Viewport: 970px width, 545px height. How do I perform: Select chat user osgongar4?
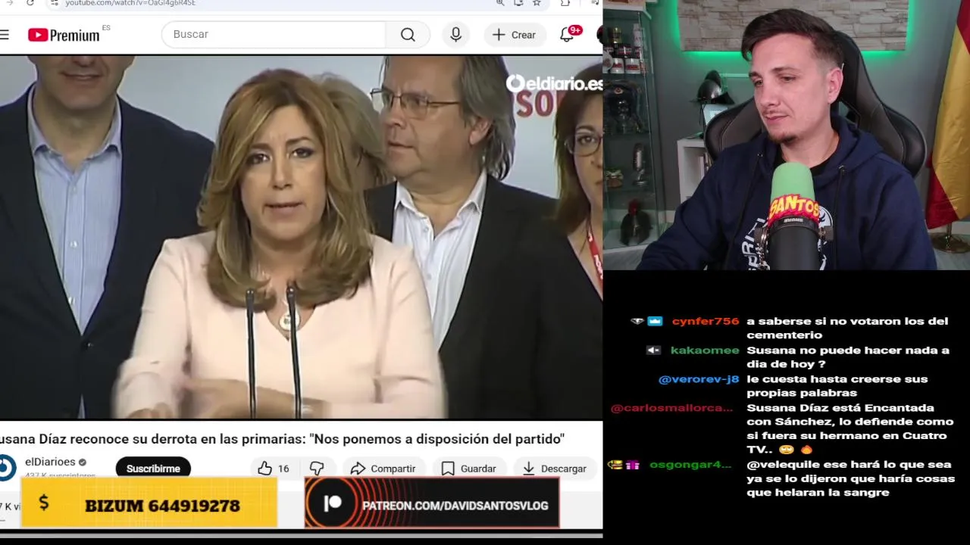690,465
